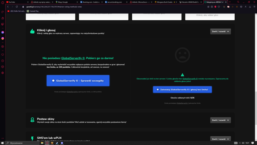The image size is (257, 145).
Task: Expand SMS'em lub wPLN section
Action: 221,139
